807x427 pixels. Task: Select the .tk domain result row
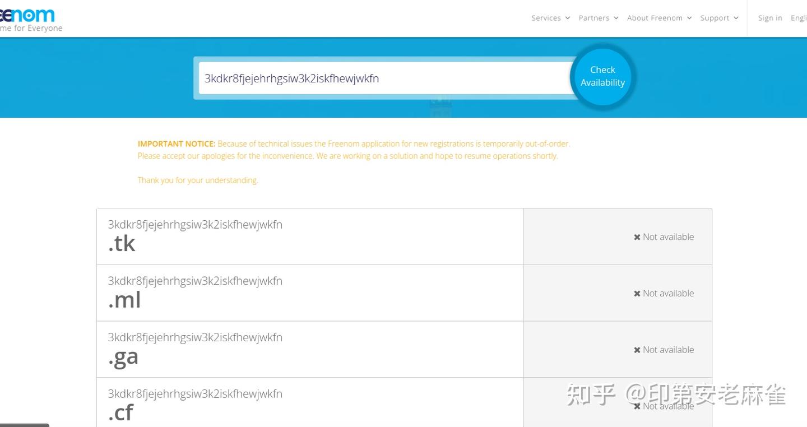click(310, 236)
